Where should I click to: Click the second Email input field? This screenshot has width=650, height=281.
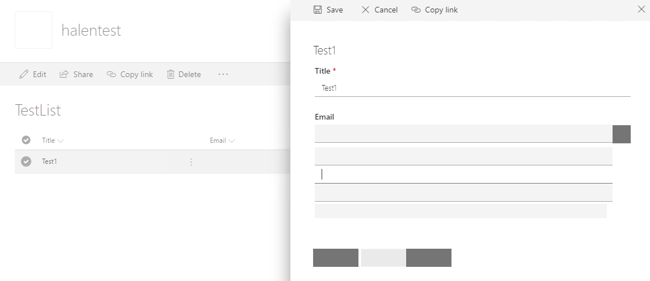pos(463,156)
